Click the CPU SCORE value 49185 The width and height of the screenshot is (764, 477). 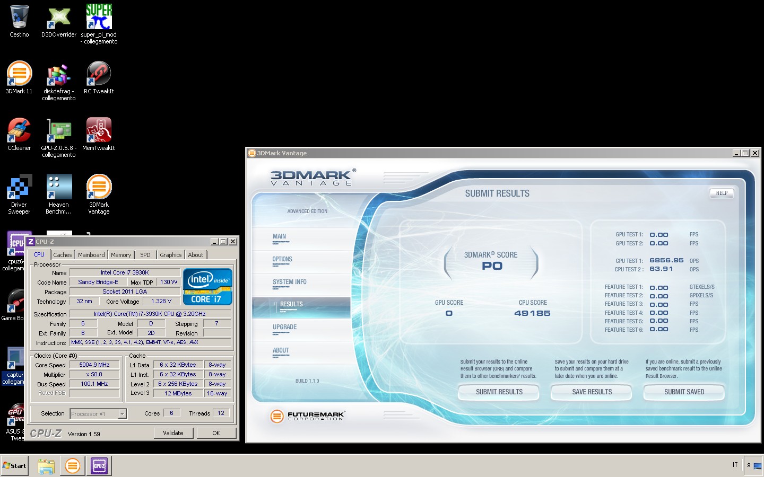coord(532,313)
